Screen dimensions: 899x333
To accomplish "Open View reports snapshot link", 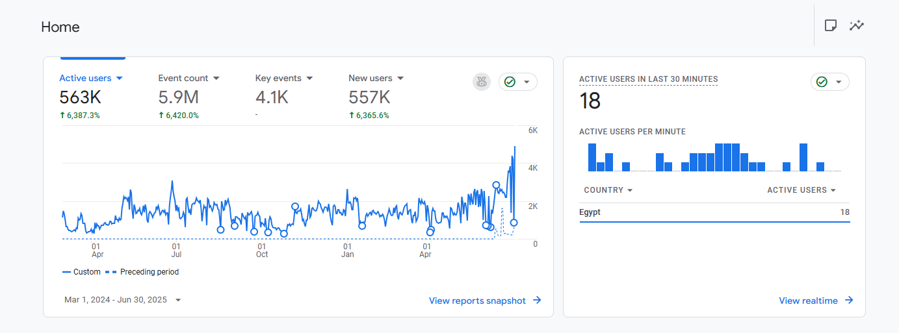I will pos(477,301).
